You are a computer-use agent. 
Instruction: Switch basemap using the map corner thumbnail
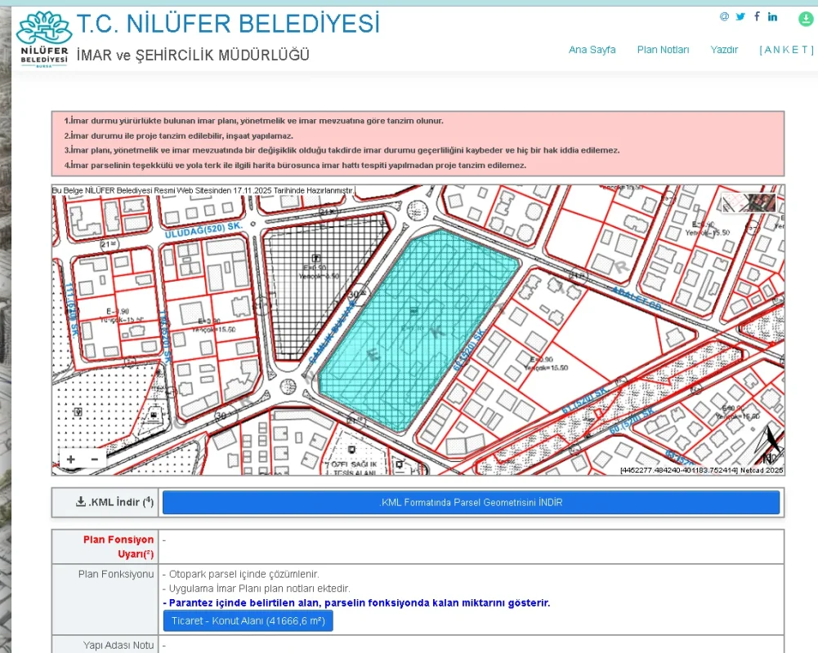pyautogui.click(x=749, y=202)
